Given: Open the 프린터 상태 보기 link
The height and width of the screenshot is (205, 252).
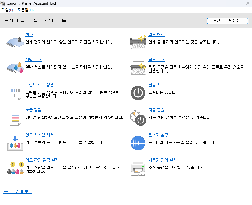Looking at the screenshot, I should 18,191.
